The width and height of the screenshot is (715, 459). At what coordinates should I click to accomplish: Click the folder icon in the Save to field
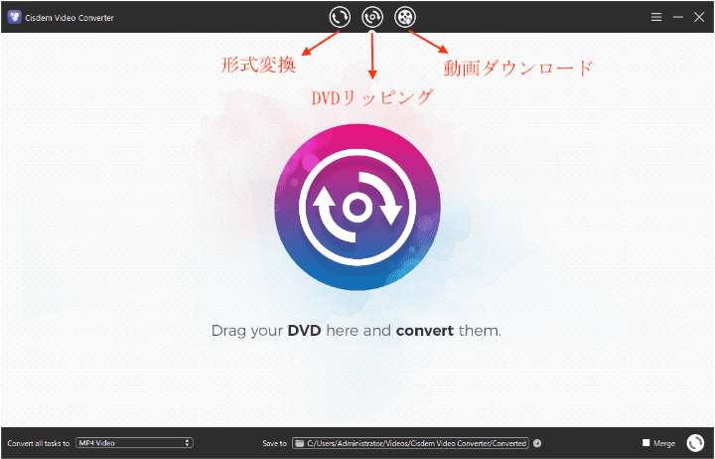pos(300,443)
